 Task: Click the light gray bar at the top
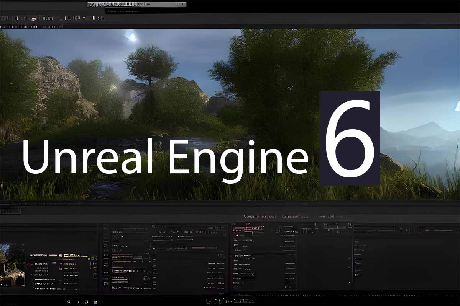137,5
